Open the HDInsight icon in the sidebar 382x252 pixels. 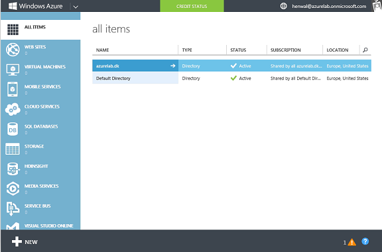[x=13, y=169]
